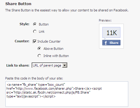Click inside the embed code text area
The width and height of the screenshot is (140, 108).
[67, 94]
